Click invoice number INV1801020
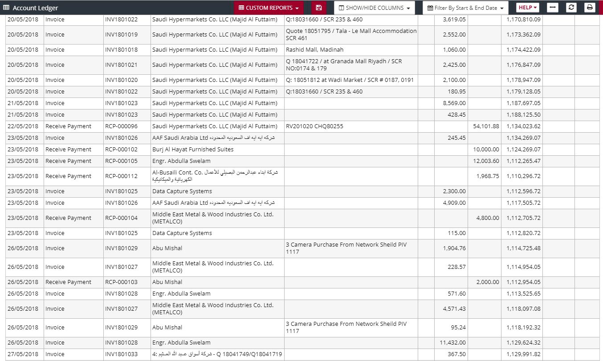 (x=122, y=80)
